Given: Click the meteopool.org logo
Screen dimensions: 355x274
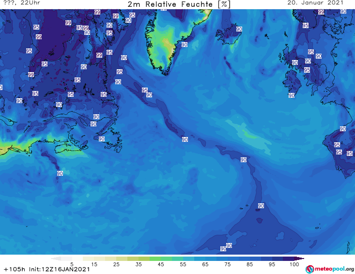Looking at the screenshot, I should [x=330, y=269].
